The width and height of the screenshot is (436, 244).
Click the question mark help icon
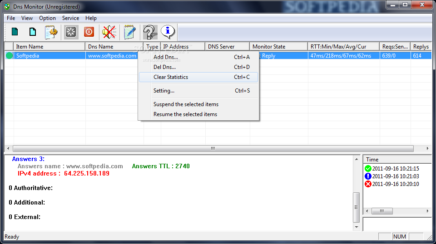pos(149,32)
